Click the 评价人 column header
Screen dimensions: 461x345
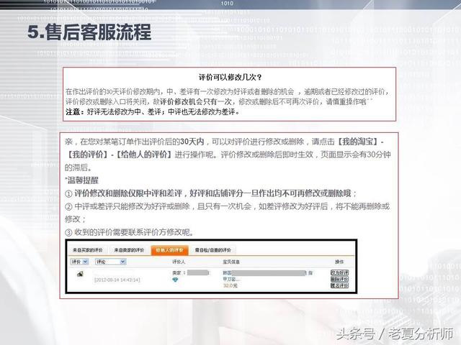tap(179, 262)
